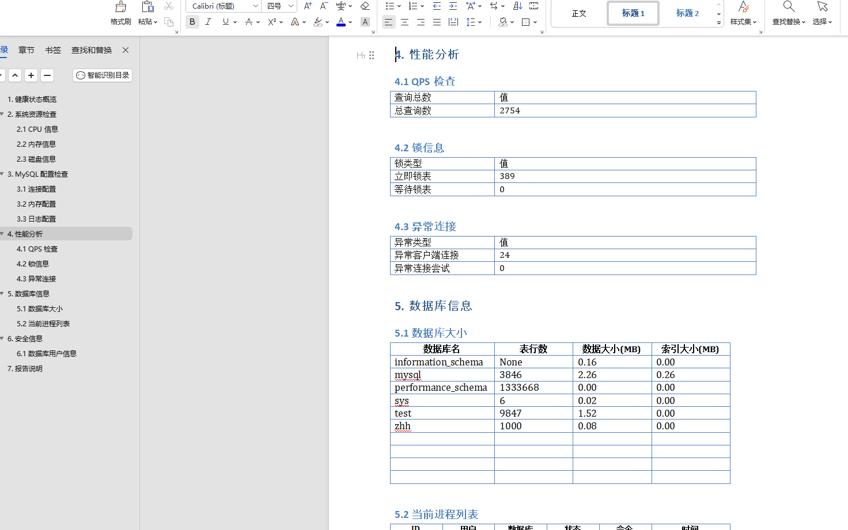This screenshot has width=848, height=530.
Task: Click the minus button in outline panel
Action: point(48,75)
